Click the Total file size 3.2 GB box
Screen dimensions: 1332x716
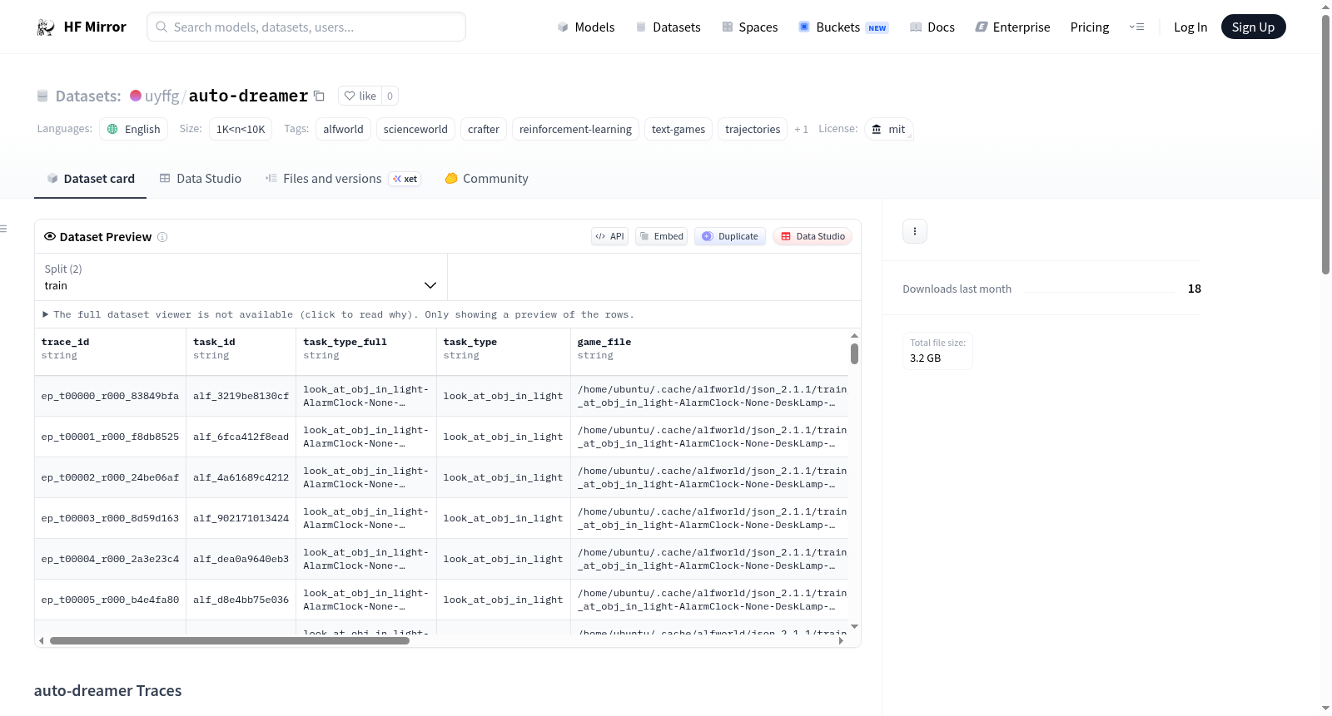[937, 350]
